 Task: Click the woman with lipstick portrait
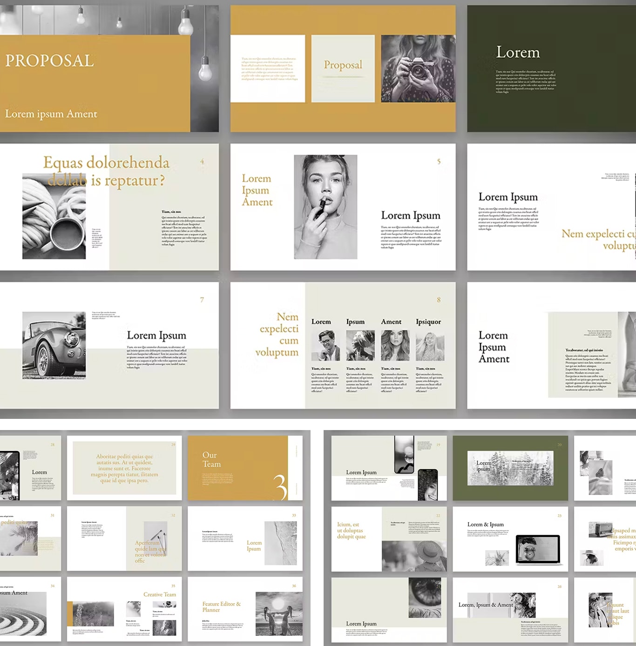tap(325, 207)
